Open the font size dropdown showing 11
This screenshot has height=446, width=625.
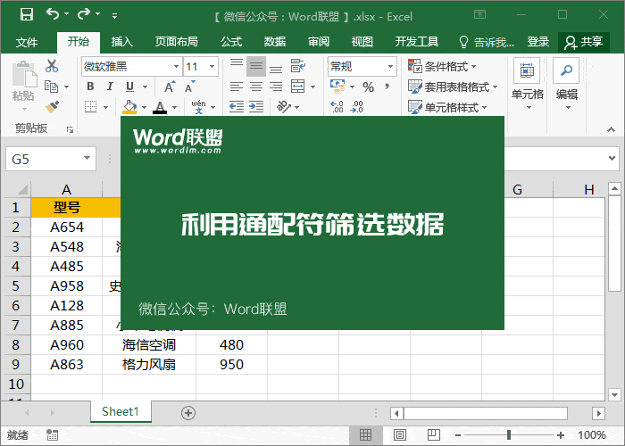click(x=212, y=66)
